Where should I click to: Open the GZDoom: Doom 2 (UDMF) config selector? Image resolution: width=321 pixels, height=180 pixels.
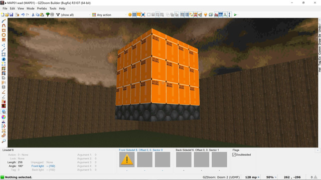tap(221, 177)
